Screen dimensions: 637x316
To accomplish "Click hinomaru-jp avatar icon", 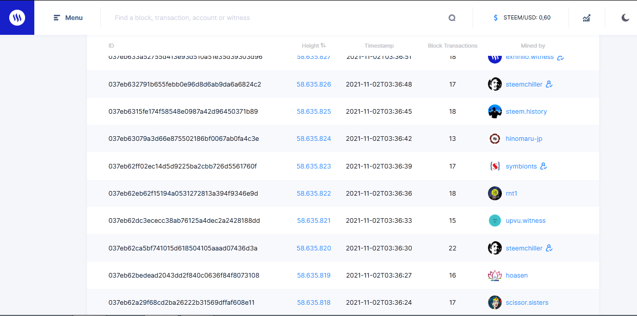I will tap(495, 139).
